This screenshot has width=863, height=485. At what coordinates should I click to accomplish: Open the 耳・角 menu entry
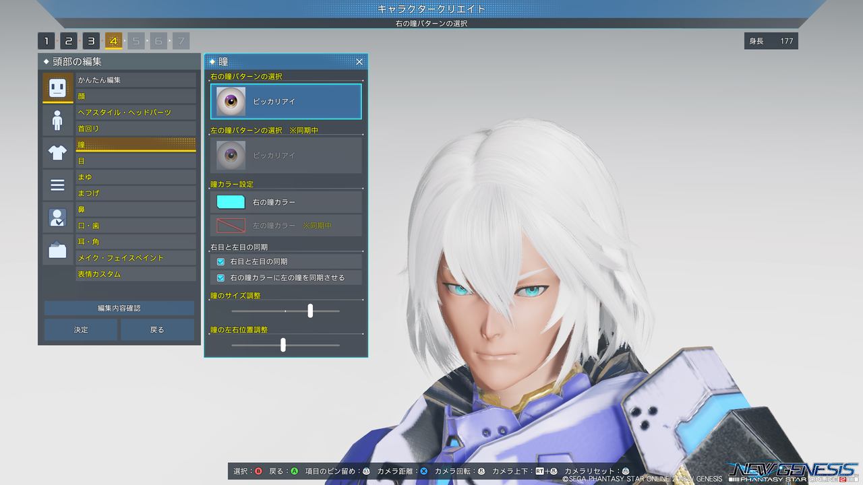click(x=136, y=242)
